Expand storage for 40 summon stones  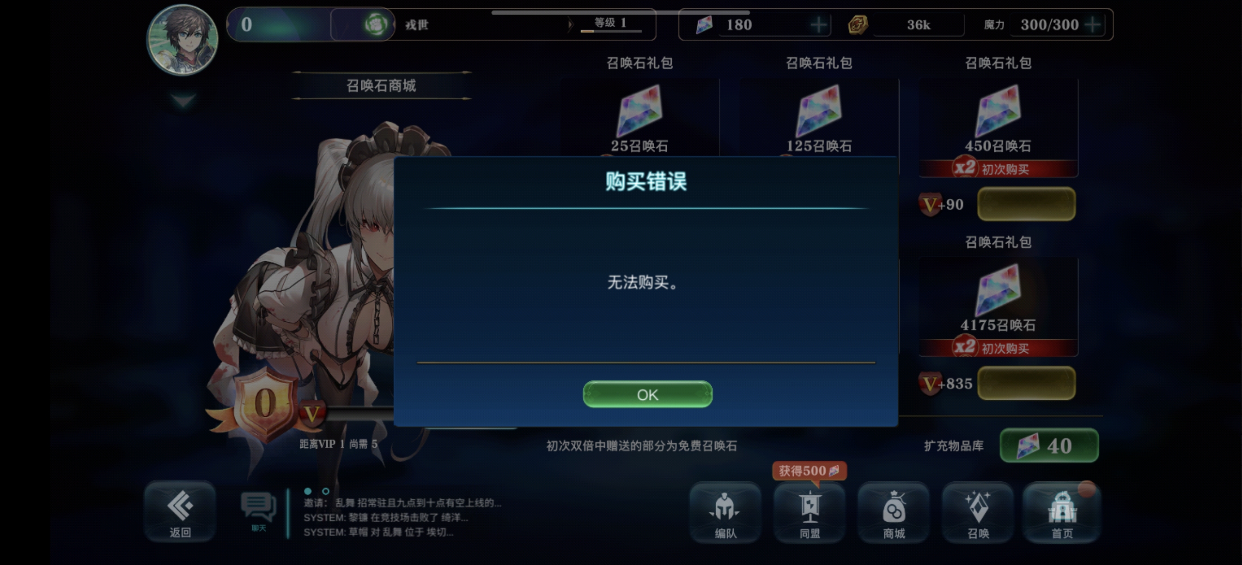click(1049, 445)
